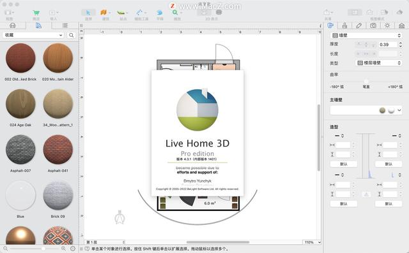This screenshot has height=253, width=409.
Task: Select the 002 Old...ked Brick material
Action: click(20, 58)
